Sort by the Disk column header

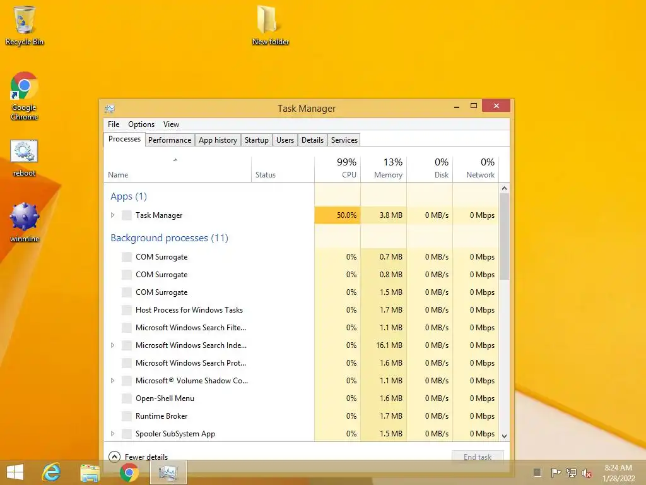[430, 169]
